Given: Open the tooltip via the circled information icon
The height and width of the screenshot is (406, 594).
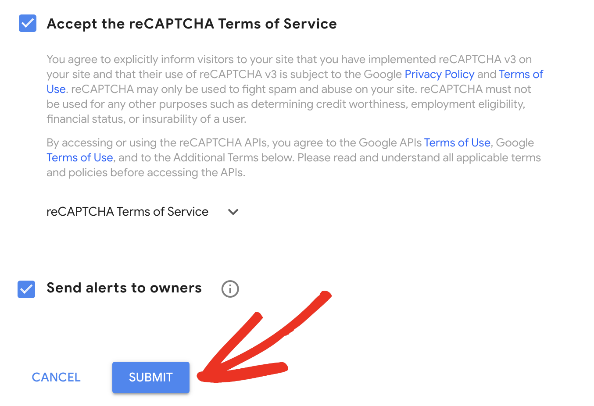Looking at the screenshot, I should point(230,288).
